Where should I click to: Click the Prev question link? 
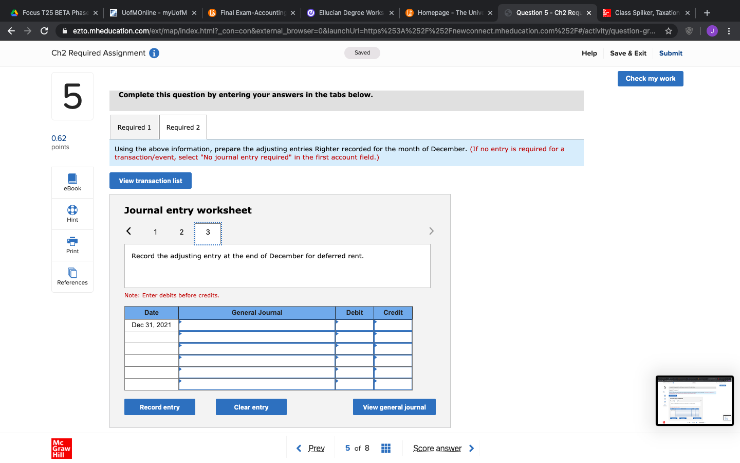pyautogui.click(x=317, y=448)
